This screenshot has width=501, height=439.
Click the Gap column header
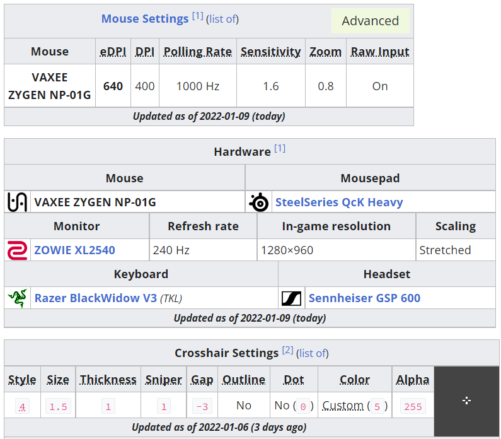tap(202, 380)
